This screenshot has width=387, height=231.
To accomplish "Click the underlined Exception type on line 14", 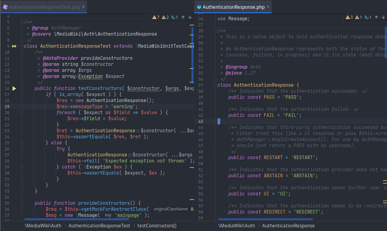I will (90, 76).
